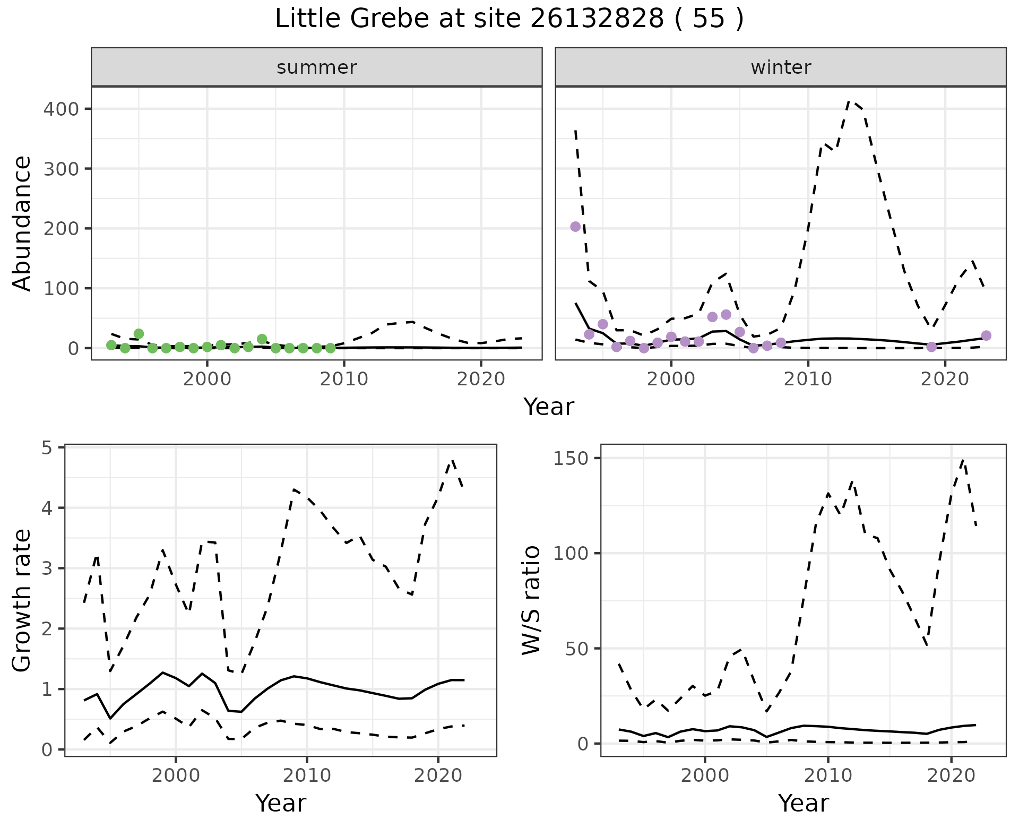The height and width of the screenshot is (828, 1019).
Task: Click the last green point near 2009
Action: 330,348
